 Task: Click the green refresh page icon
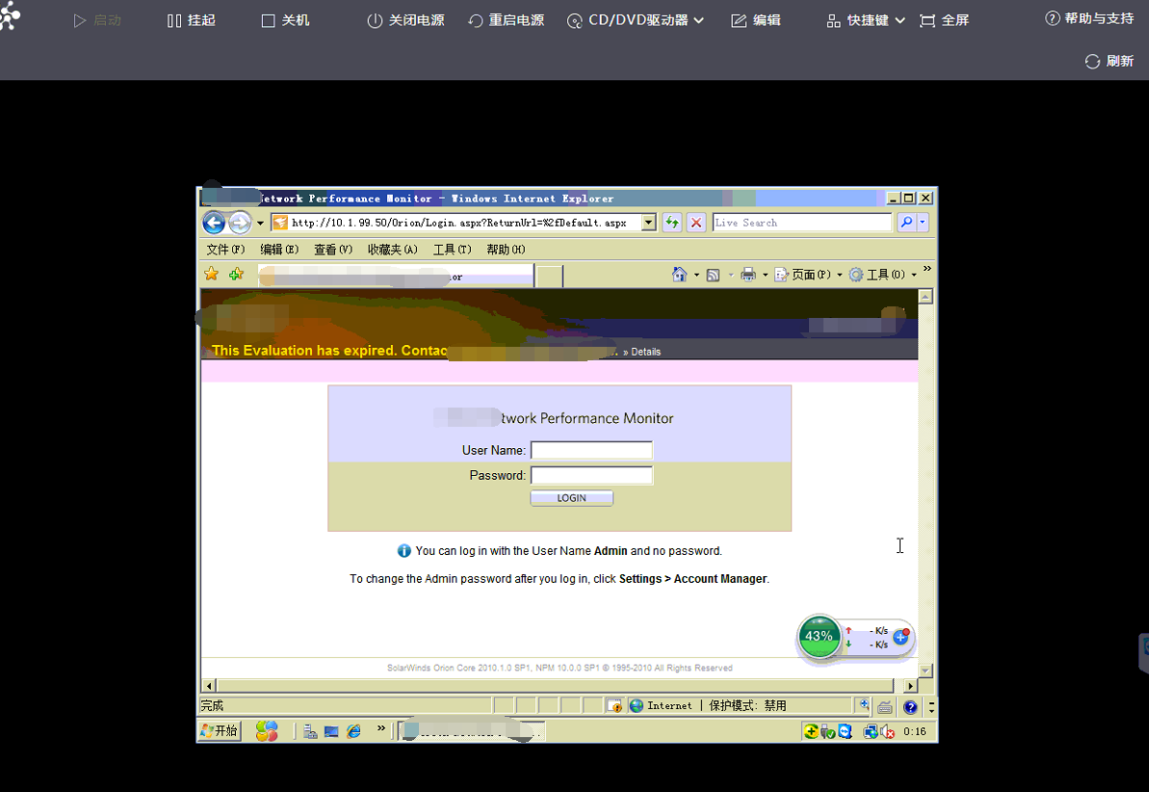tap(672, 223)
